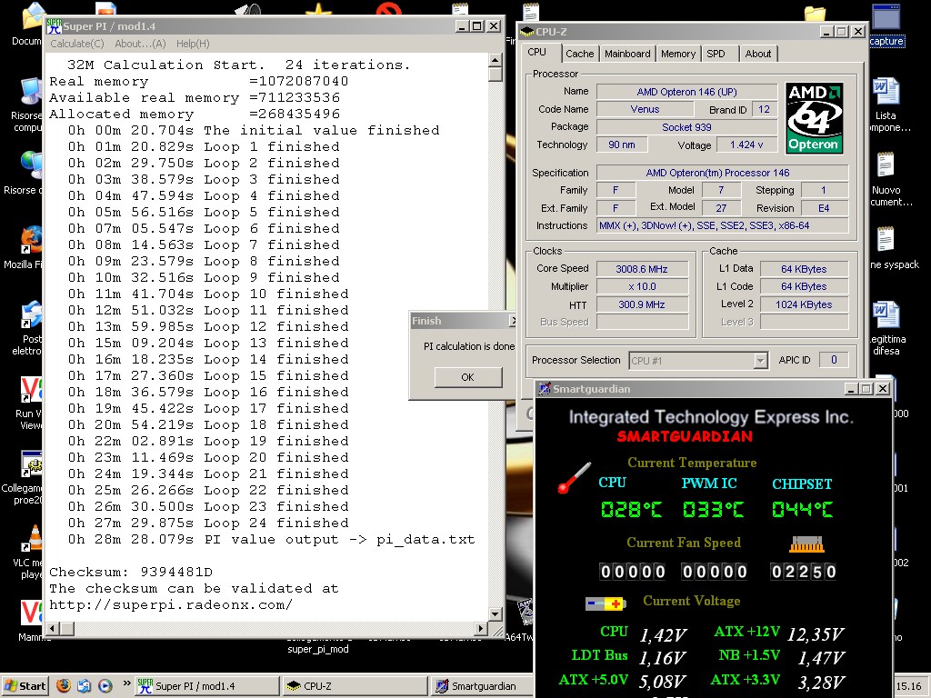Click the CPU temperature 028°C readout

click(631, 509)
